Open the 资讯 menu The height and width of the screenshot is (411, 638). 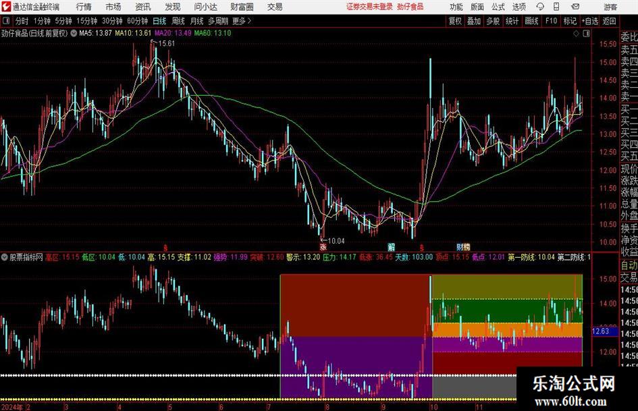tap(143, 7)
